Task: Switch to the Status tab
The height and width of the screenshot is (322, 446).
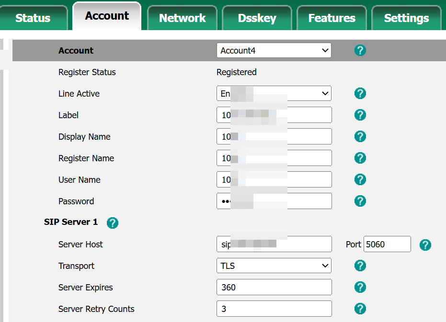Action: (x=33, y=18)
